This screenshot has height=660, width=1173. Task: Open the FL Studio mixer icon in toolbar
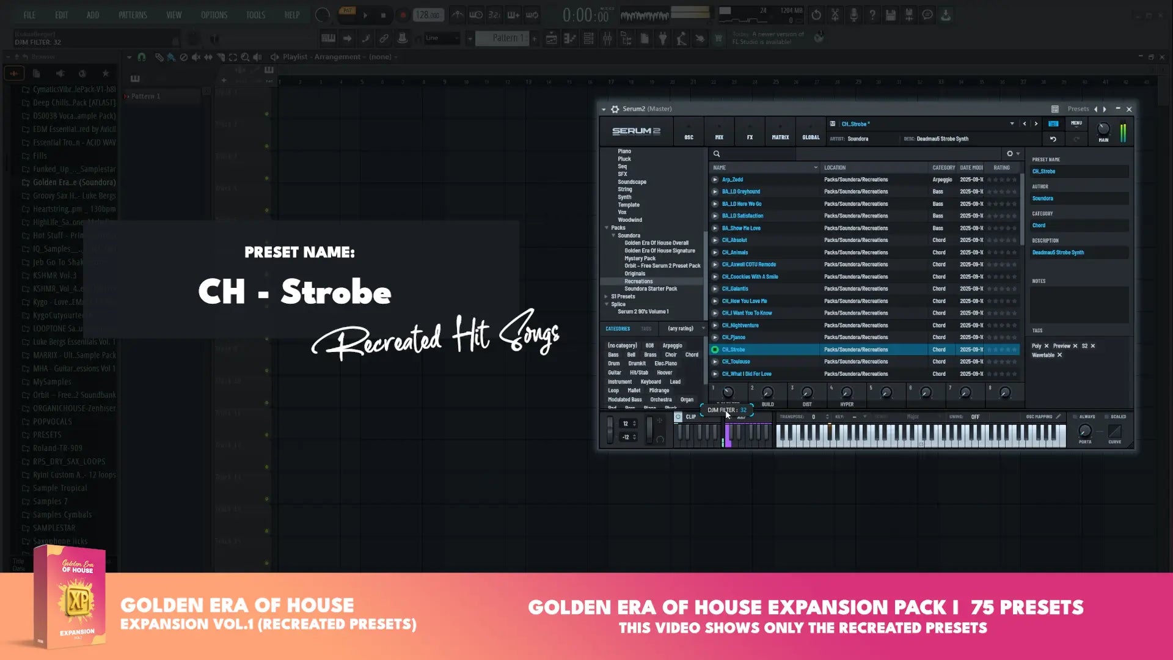607,38
